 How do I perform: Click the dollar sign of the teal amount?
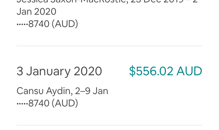(x=132, y=71)
